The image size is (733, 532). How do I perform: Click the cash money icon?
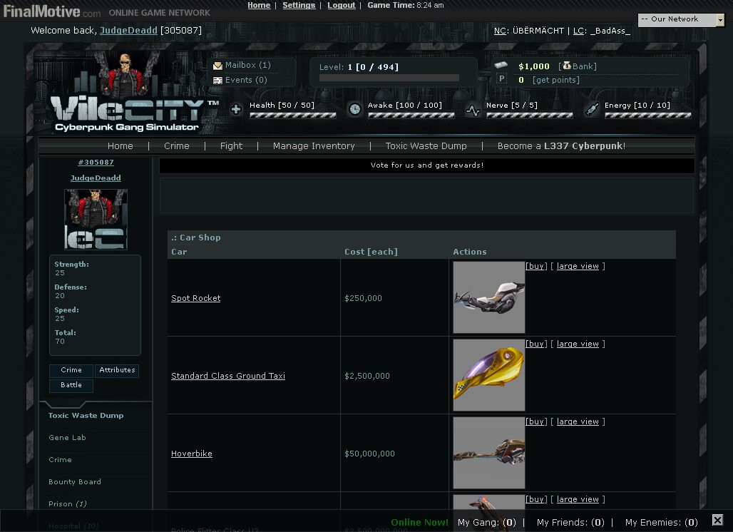coord(501,66)
